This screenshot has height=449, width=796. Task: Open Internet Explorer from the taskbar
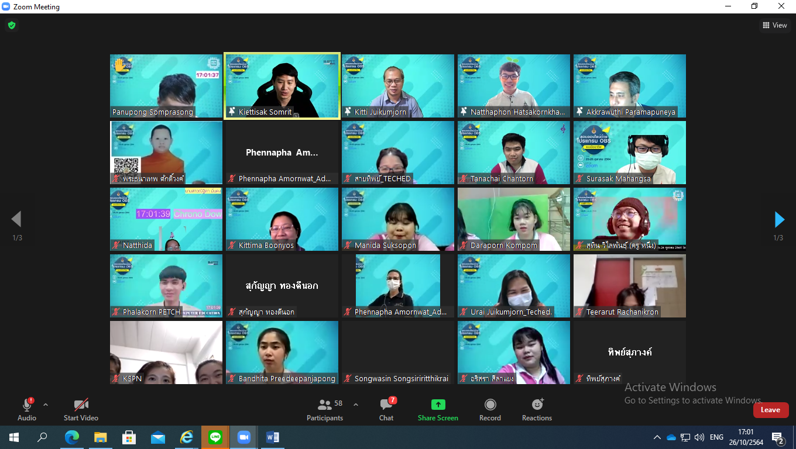coord(186,437)
